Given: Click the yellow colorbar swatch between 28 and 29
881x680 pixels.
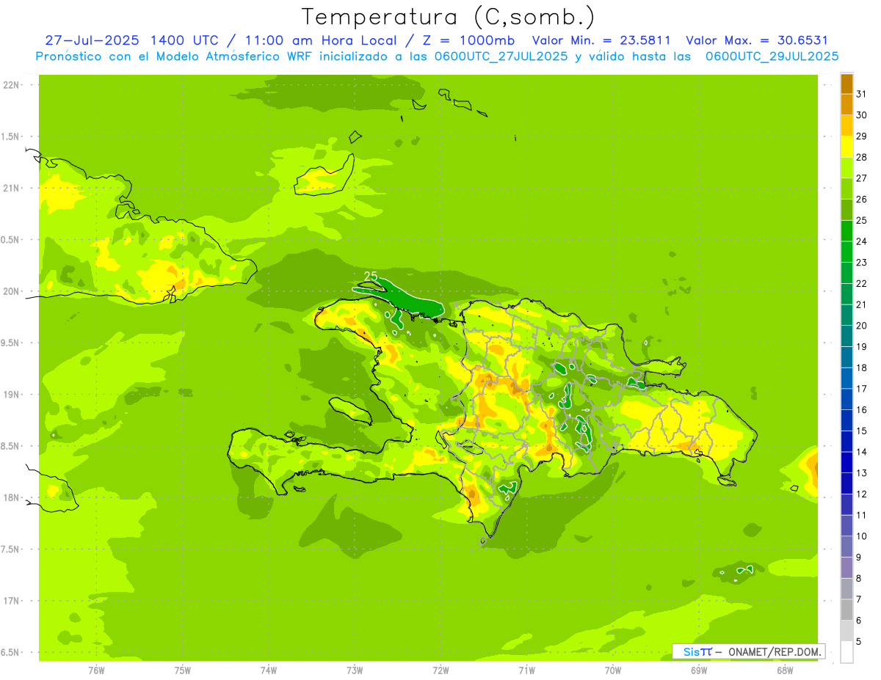Looking at the screenshot, I should [x=846, y=147].
